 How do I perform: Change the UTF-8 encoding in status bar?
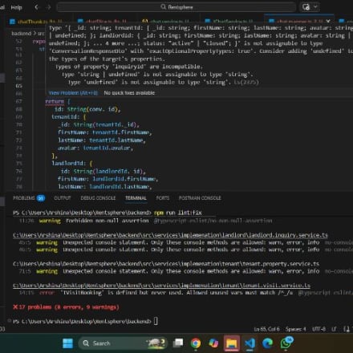click(x=319, y=329)
